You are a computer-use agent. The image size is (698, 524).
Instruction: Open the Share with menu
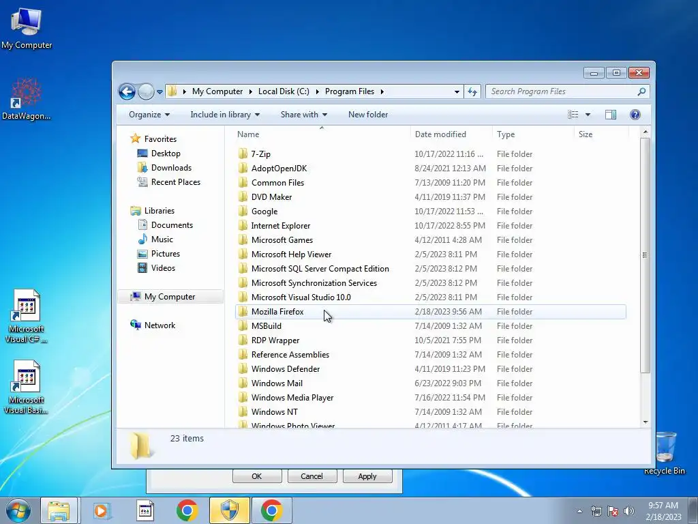pos(303,115)
